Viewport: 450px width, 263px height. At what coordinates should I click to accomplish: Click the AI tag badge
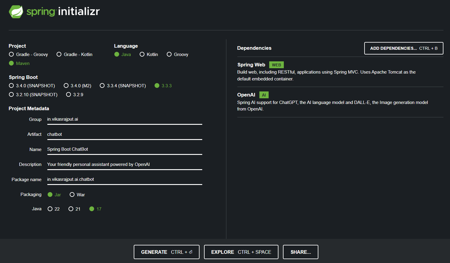coord(264,95)
